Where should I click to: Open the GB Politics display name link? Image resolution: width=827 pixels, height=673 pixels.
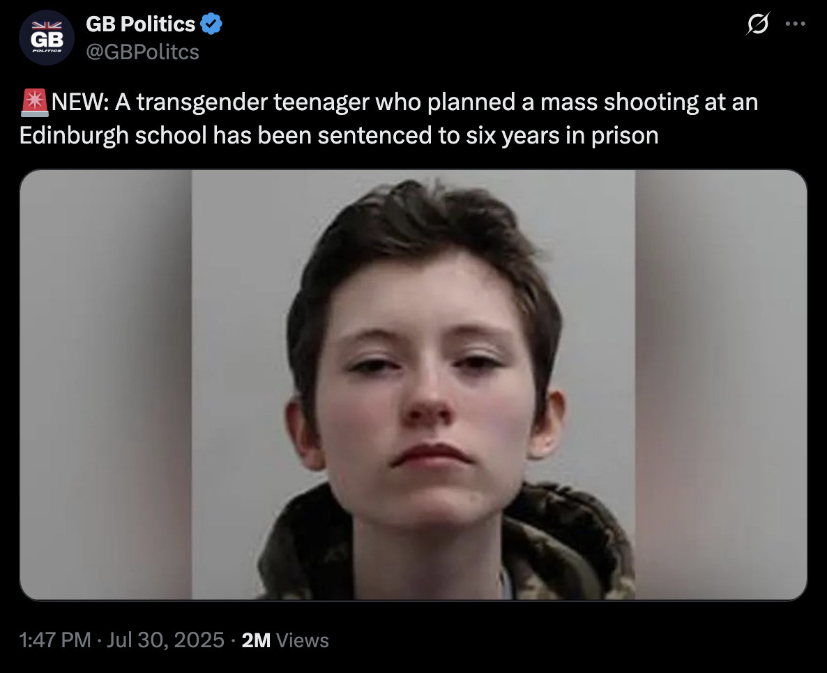140,24
